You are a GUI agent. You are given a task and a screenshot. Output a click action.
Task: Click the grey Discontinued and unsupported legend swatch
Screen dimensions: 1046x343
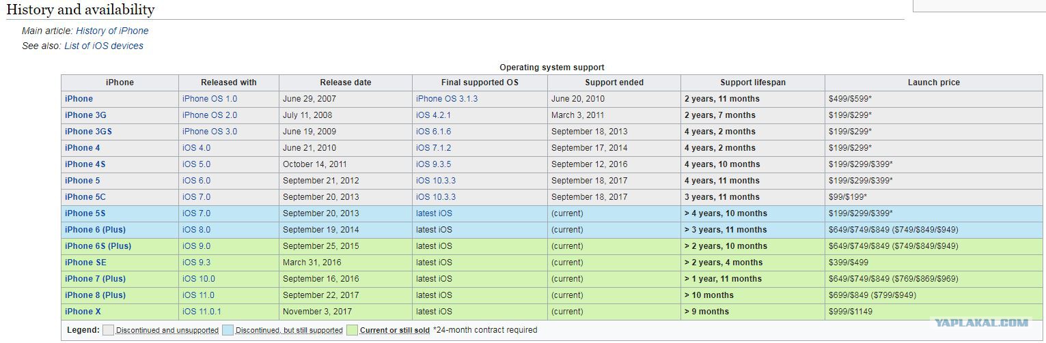coord(108,330)
